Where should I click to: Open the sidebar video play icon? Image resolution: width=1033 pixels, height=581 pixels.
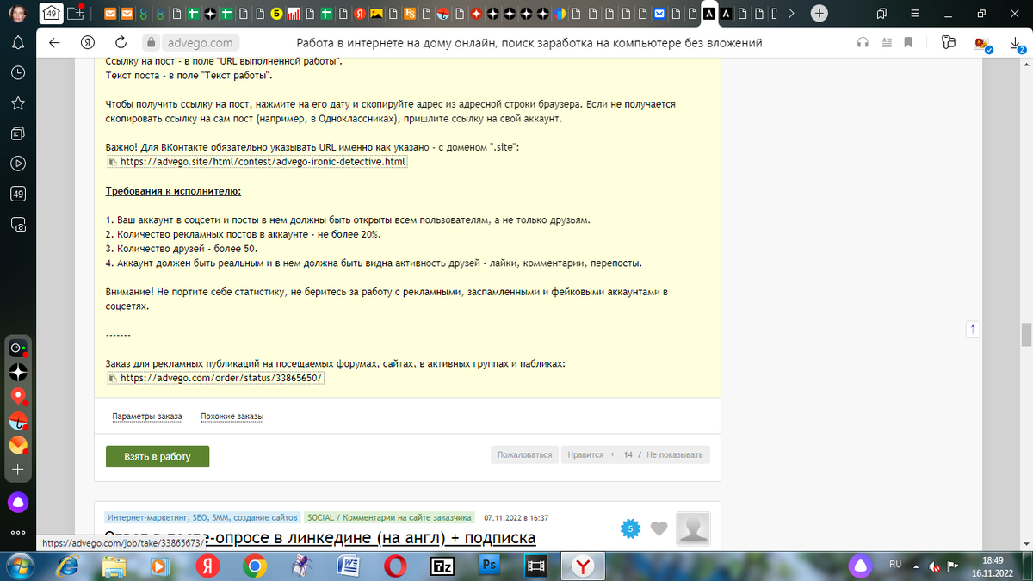tap(18, 164)
